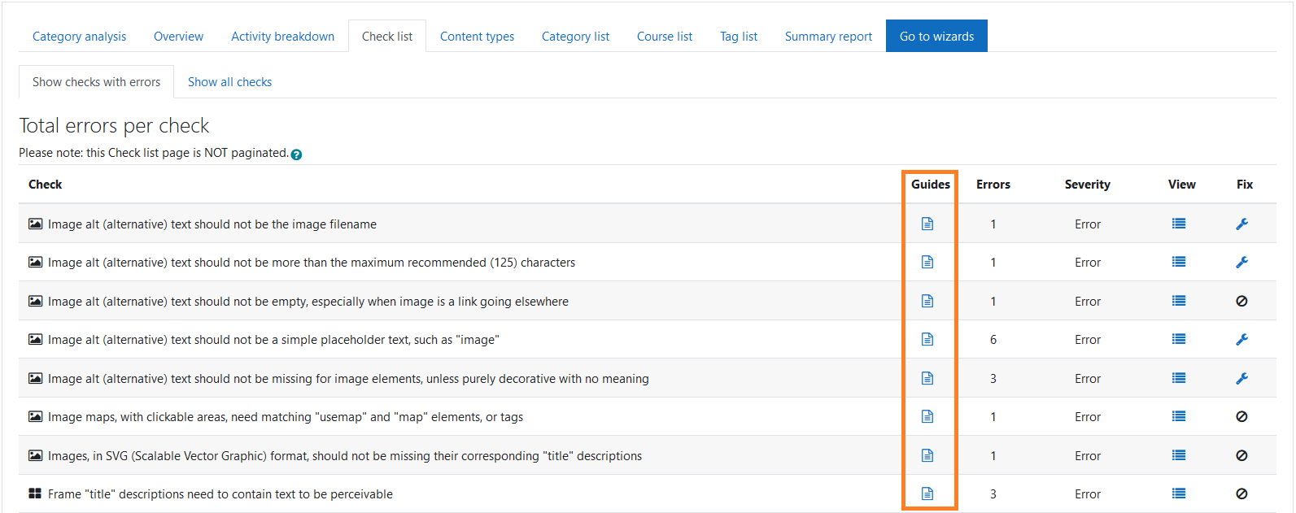The width and height of the screenshot is (1296, 513).
Task: Click no-fix icon for SVG title check
Action: (x=1241, y=455)
